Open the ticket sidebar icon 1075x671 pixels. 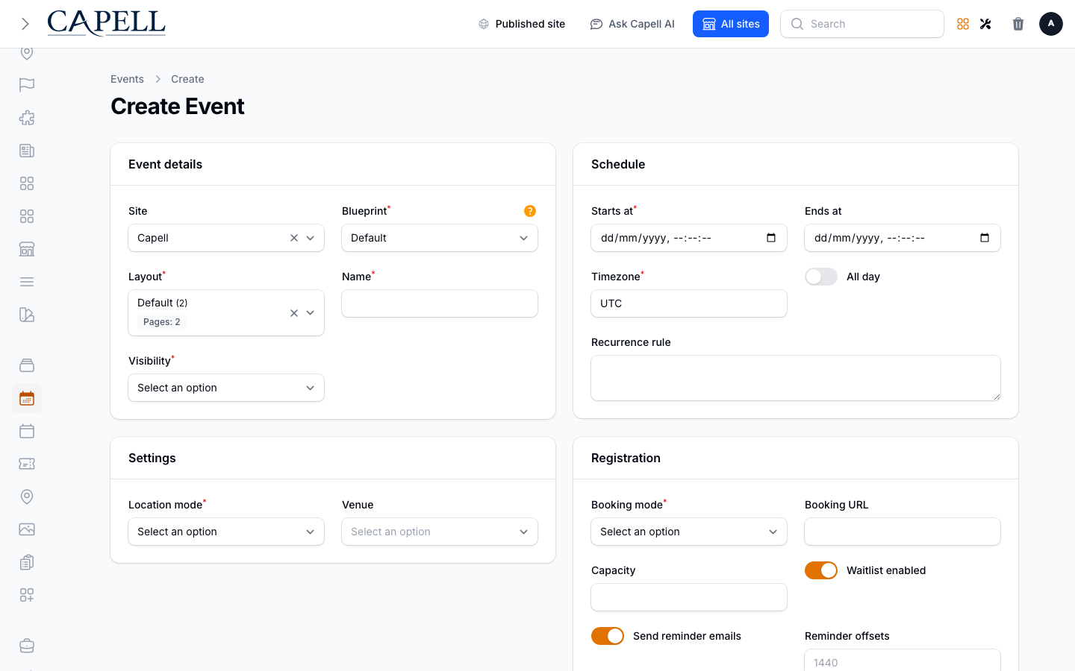point(27,464)
